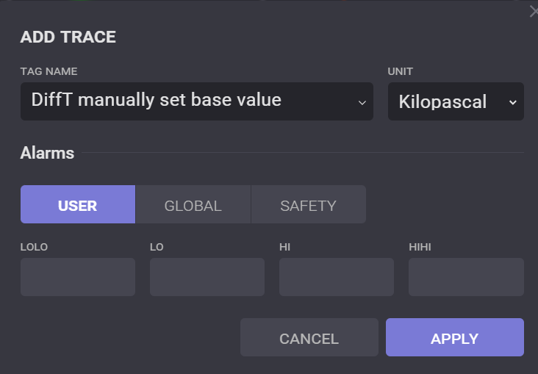538x374 pixels.
Task: Click into the LO alarm input field
Action: pos(207,277)
